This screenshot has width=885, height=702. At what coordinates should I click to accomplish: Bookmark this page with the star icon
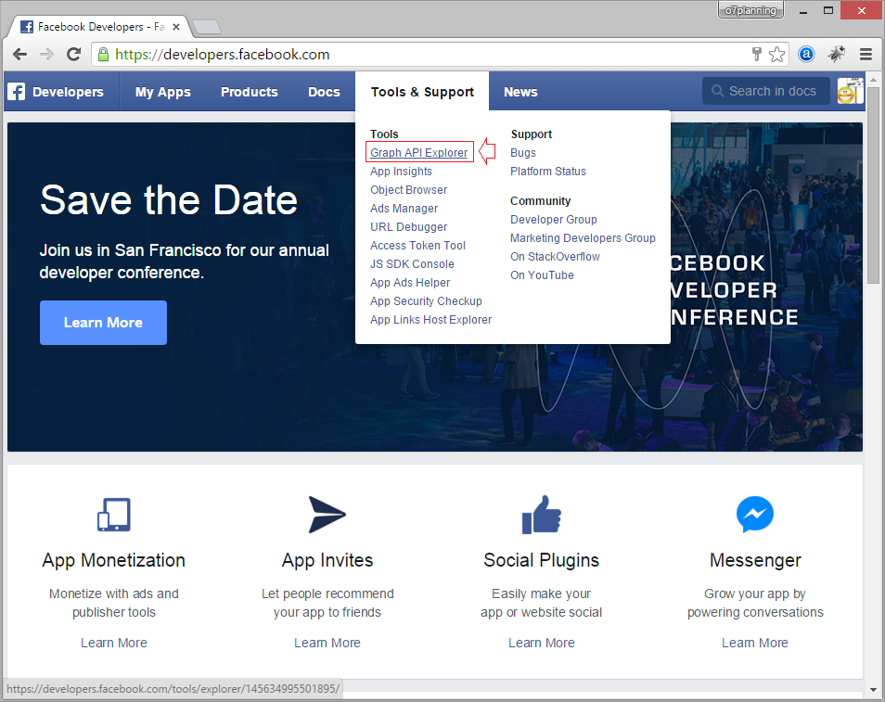[777, 54]
